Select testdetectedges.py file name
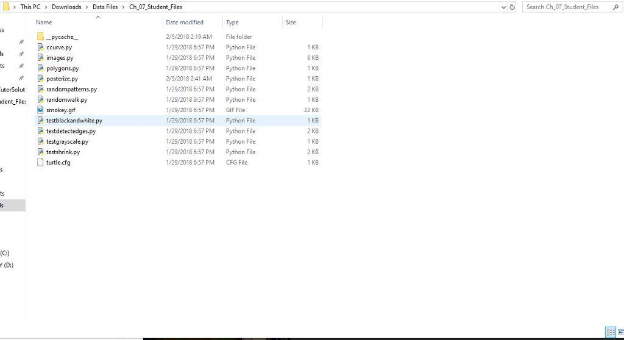This screenshot has width=624, height=340. 71,131
